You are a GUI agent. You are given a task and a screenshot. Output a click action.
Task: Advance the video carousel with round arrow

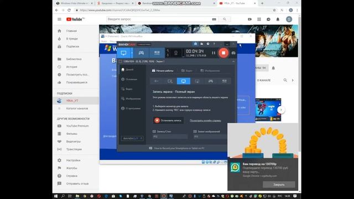click(281, 109)
